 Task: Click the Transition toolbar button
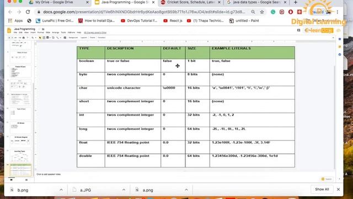click(x=101, y=38)
